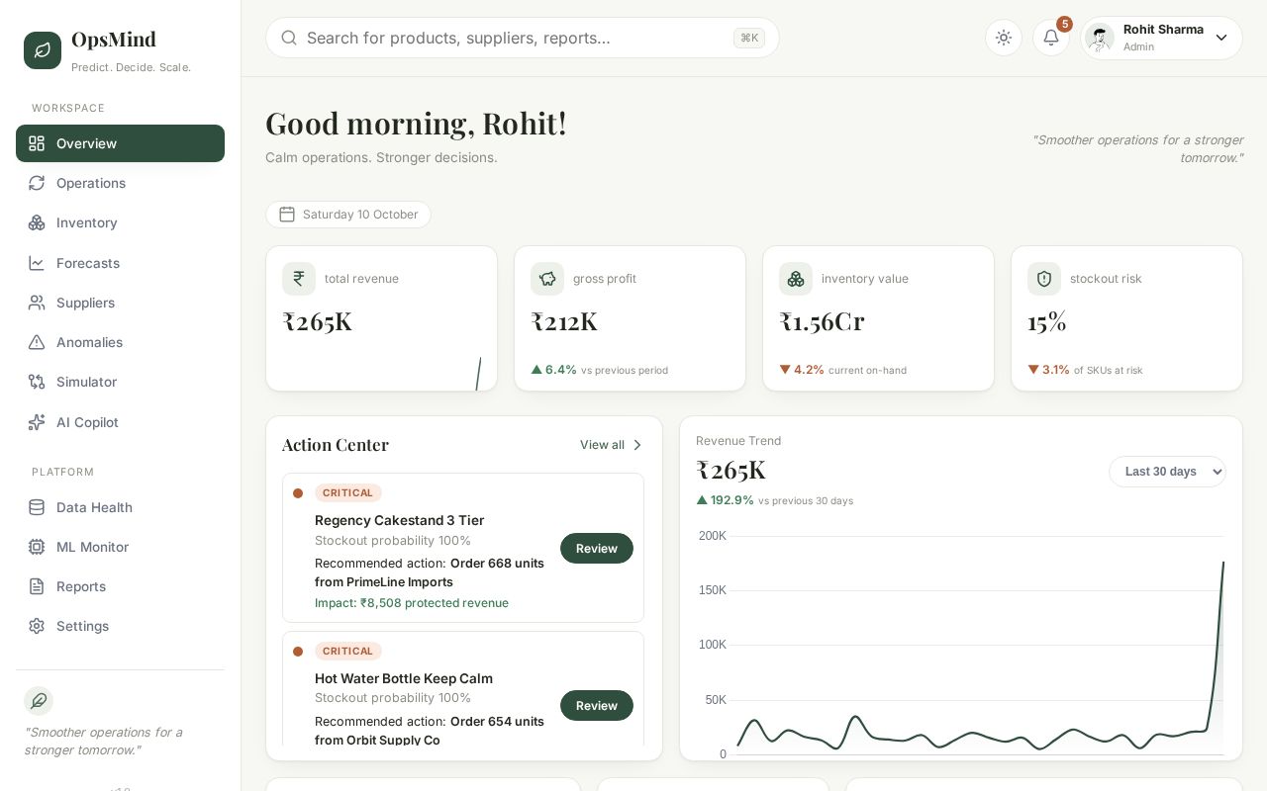
Task: Expand the Rohit Sharma account menu
Action: click(1162, 38)
